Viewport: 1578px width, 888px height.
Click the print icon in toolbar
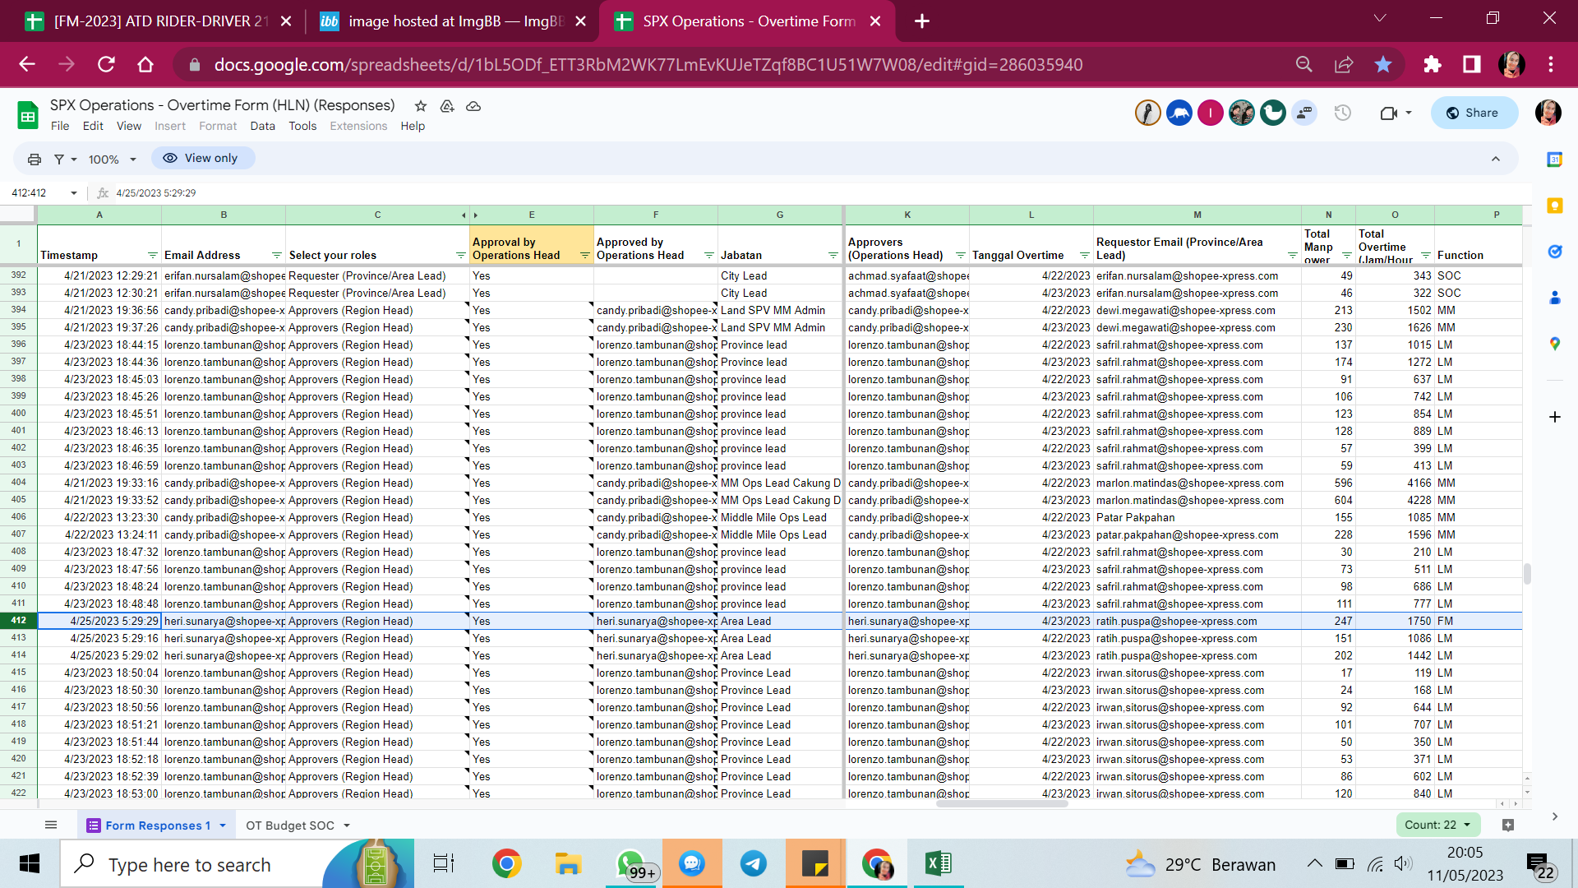35,159
